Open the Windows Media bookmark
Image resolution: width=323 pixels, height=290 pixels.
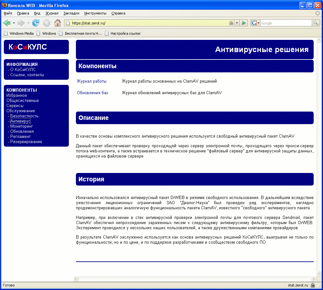point(19,33)
